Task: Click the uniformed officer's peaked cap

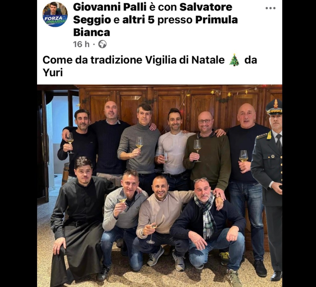Action: (274, 107)
